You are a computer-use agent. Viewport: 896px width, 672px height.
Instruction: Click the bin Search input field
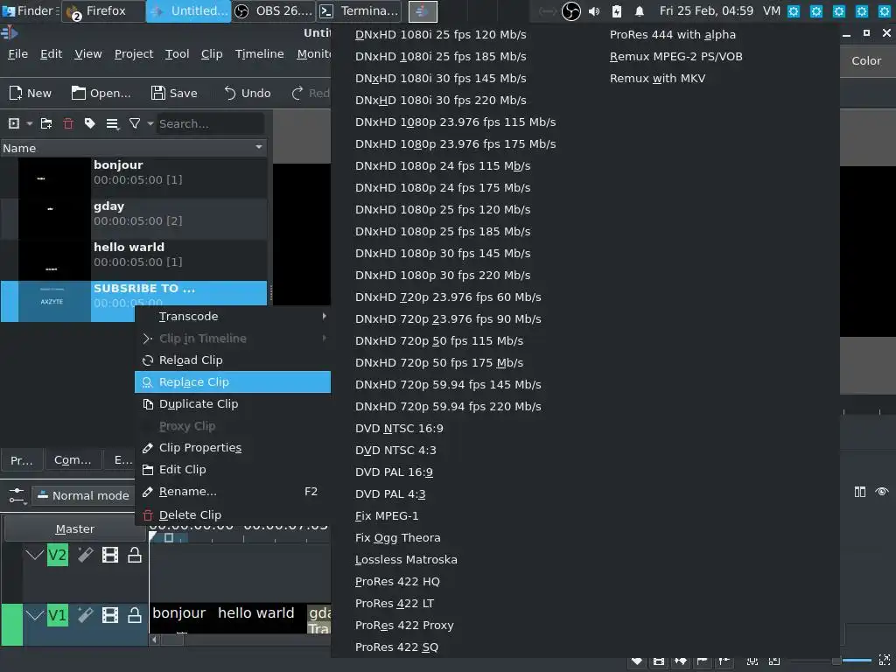click(x=210, y=123)
